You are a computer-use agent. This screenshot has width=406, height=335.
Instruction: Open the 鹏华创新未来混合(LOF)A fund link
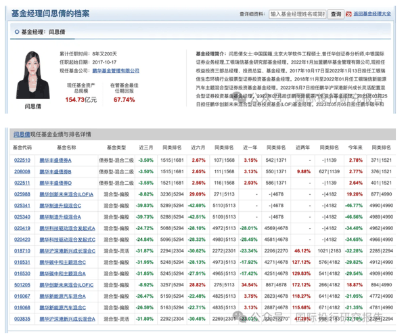point(66,194)
